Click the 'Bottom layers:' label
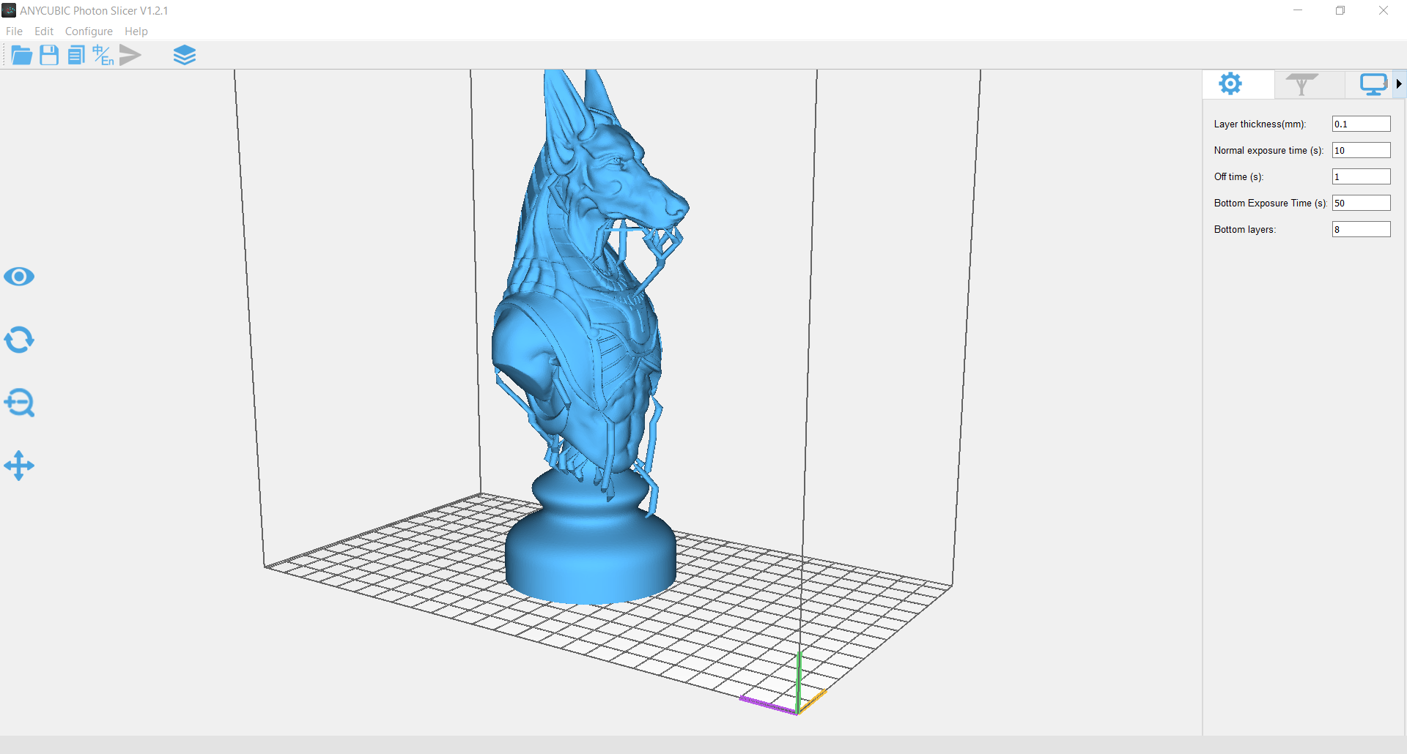 pyautogui.click(x=1244, y=230)
